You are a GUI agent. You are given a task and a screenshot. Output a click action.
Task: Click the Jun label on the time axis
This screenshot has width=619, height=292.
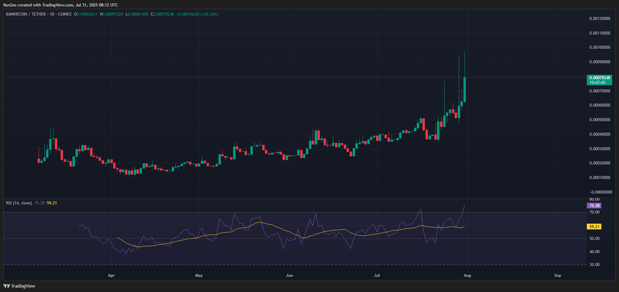[x=289, y=275]
